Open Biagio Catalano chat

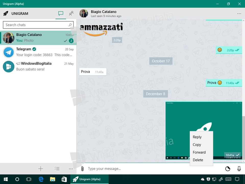(x=38, y=38)
